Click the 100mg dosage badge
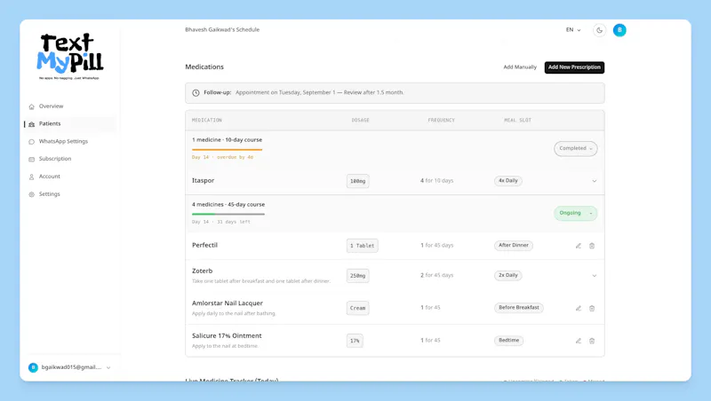The height and width of the screenshot is (401, 711). click(x=358, y=181)
